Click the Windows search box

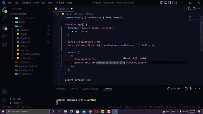pyautogui.click(x=28, y=111)
